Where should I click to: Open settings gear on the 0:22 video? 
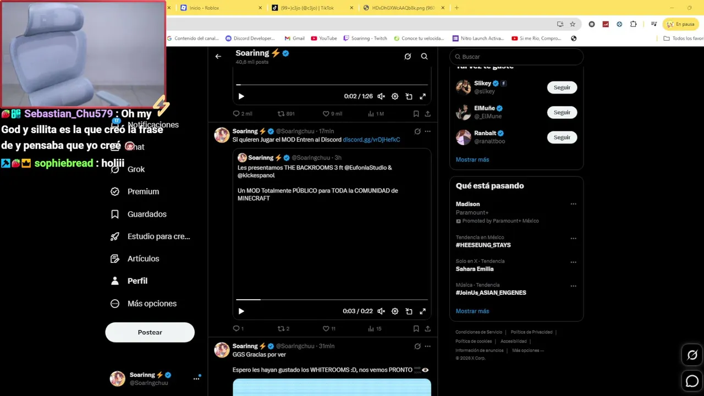coord(395,311)
